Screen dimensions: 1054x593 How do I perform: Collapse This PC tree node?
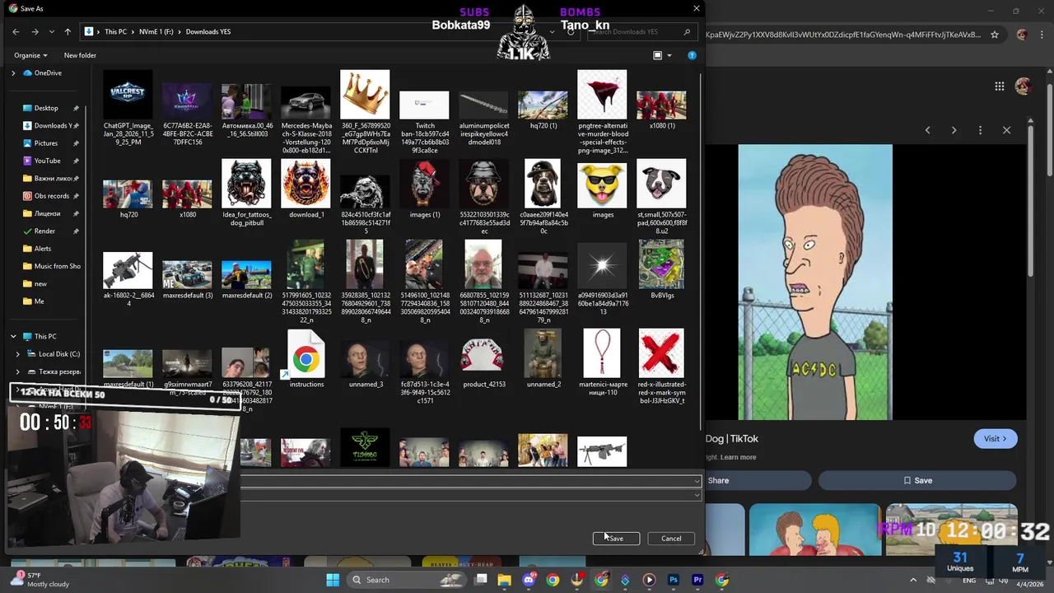pyautogui.click(x=13, y=336)
